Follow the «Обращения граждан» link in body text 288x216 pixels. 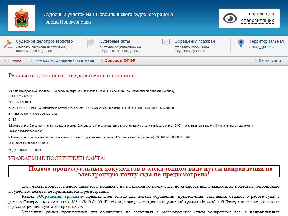click(60, 196)
